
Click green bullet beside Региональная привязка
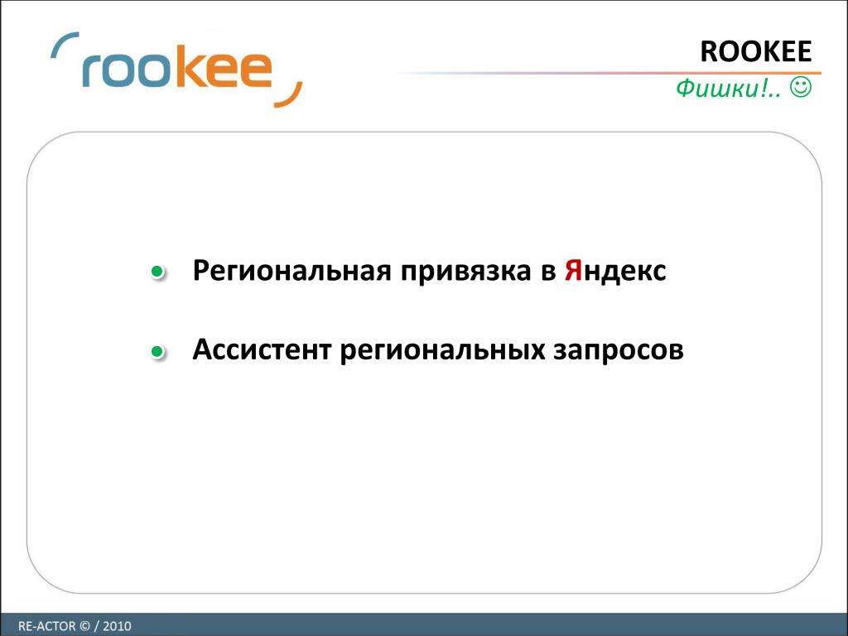click(x=157, y=272)
